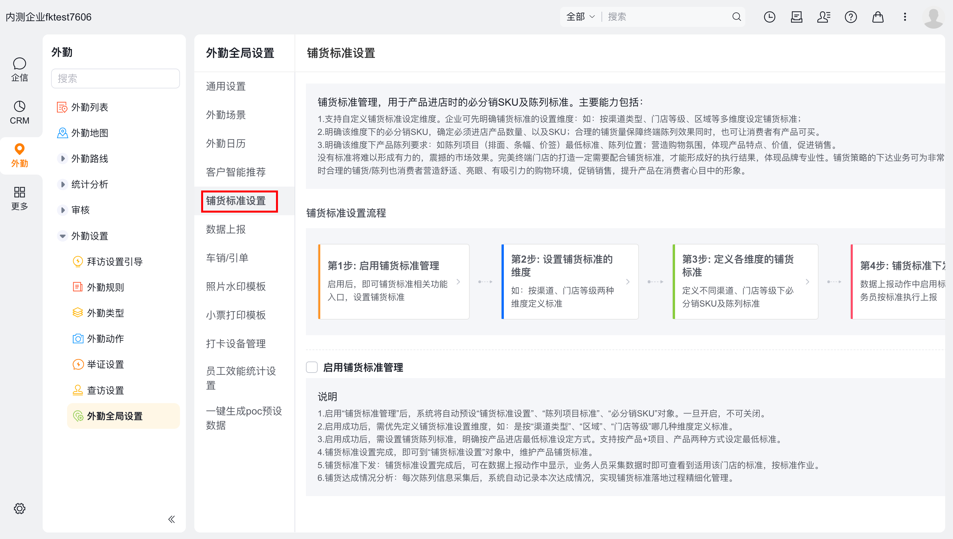
Task: Open the shopping bag icon
Action: pyautogui.click(x=878, y=17)
